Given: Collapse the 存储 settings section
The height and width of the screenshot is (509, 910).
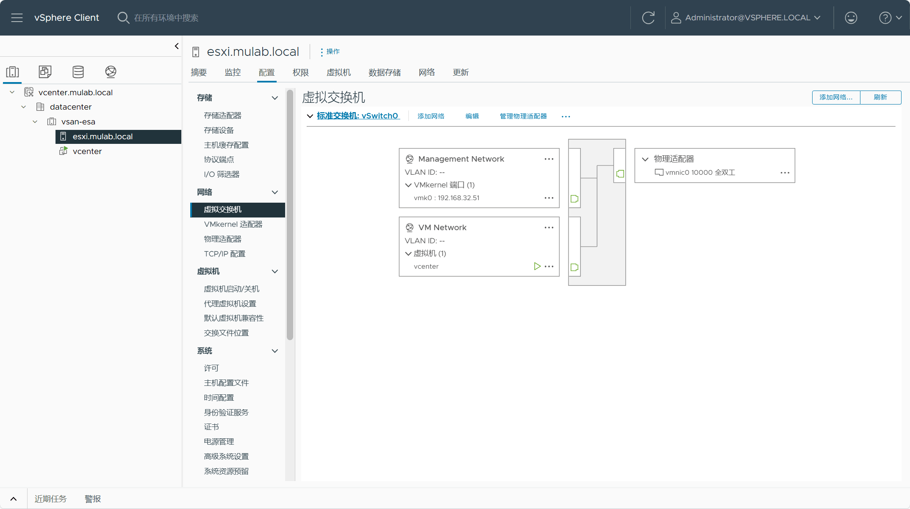Looking at the screenshot, I should pos(275,98).
